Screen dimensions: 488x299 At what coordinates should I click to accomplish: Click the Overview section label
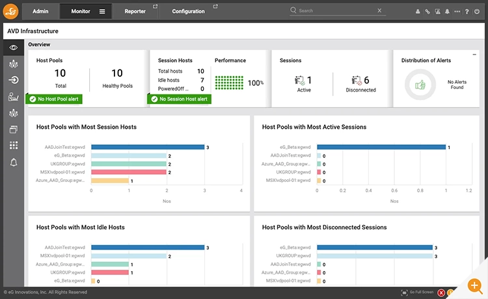(39, 44)
